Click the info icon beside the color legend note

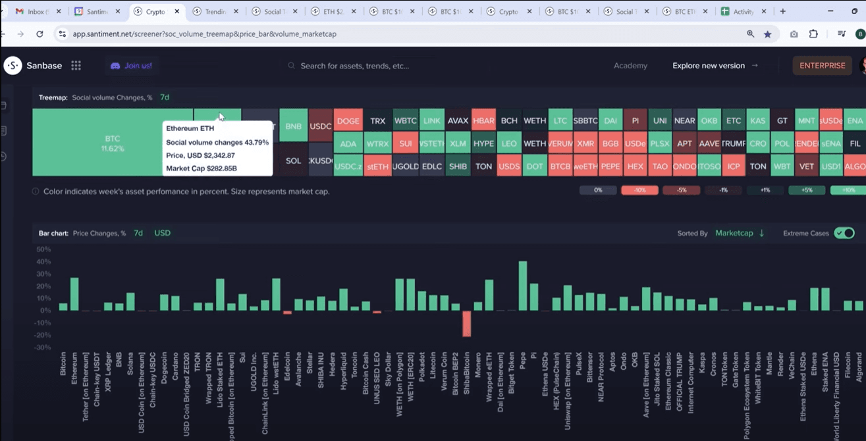click(36, 192)
